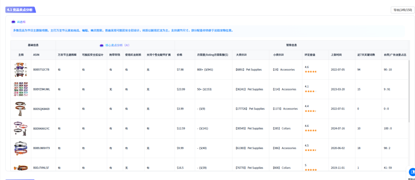Open product thumbnail for B089JWXHT9
415x180 pixels.
point(21,148)
